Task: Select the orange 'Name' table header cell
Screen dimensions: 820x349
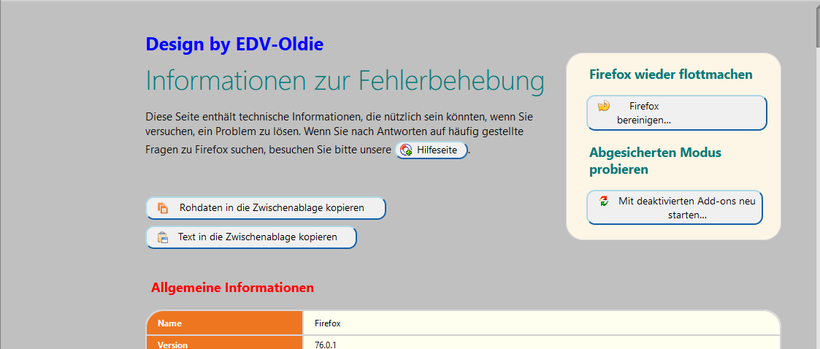Action: pos(225,323)
